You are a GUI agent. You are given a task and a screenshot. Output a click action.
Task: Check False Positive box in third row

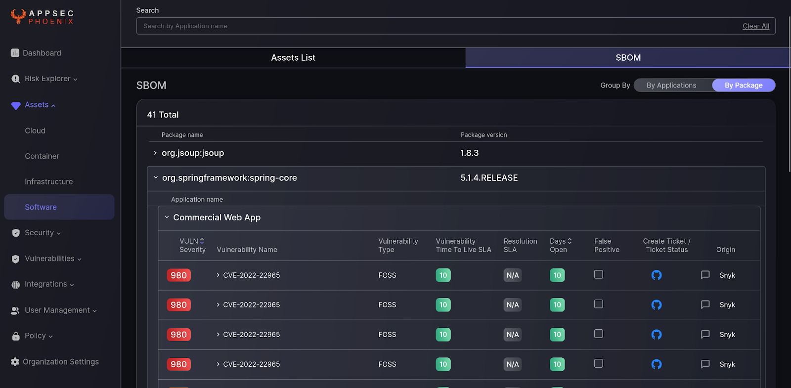click(x=598, y=334)
